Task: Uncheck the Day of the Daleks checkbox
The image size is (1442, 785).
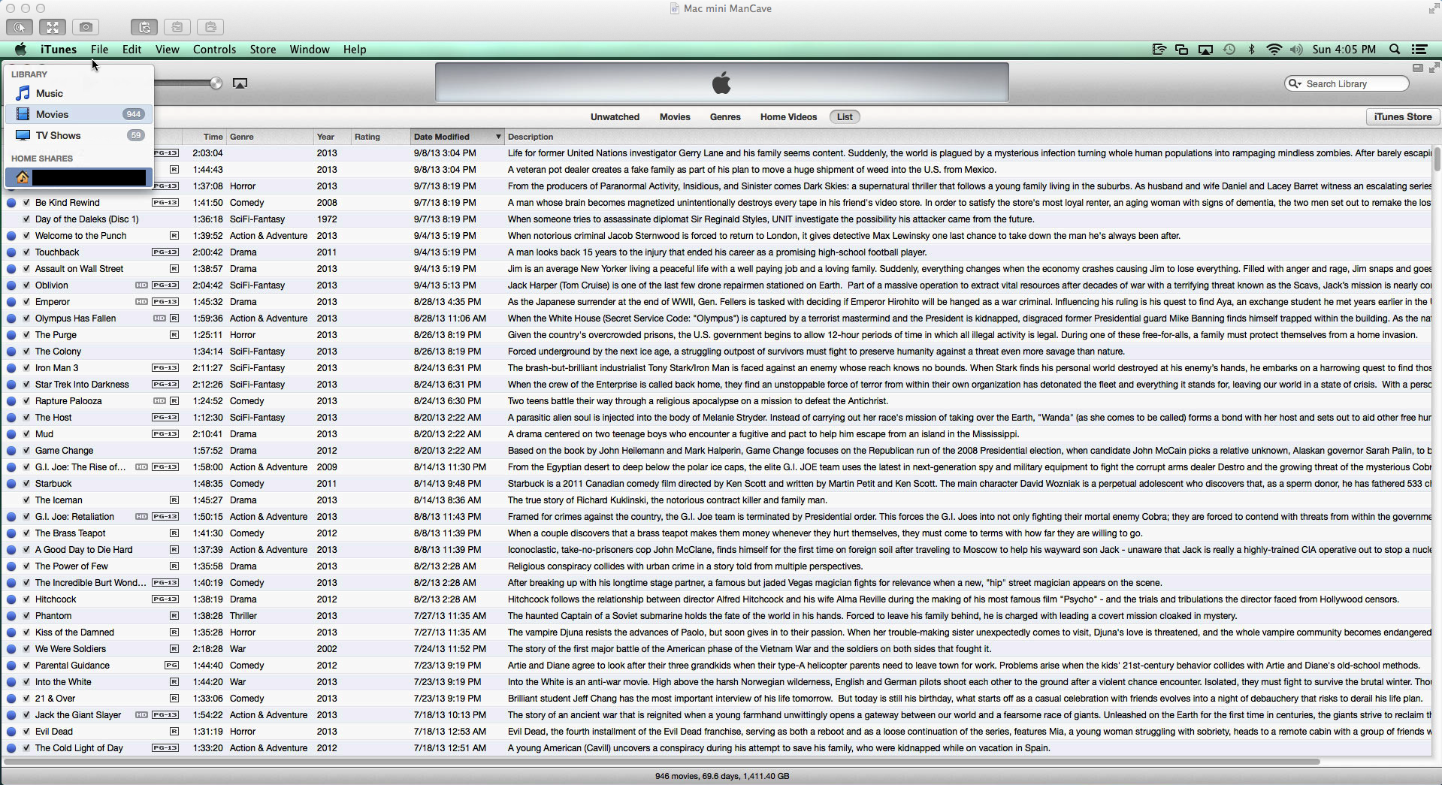Action: [26, 219]
